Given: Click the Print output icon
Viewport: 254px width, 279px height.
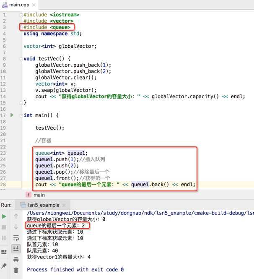Looking at the screenshot, I should (16, 260).
